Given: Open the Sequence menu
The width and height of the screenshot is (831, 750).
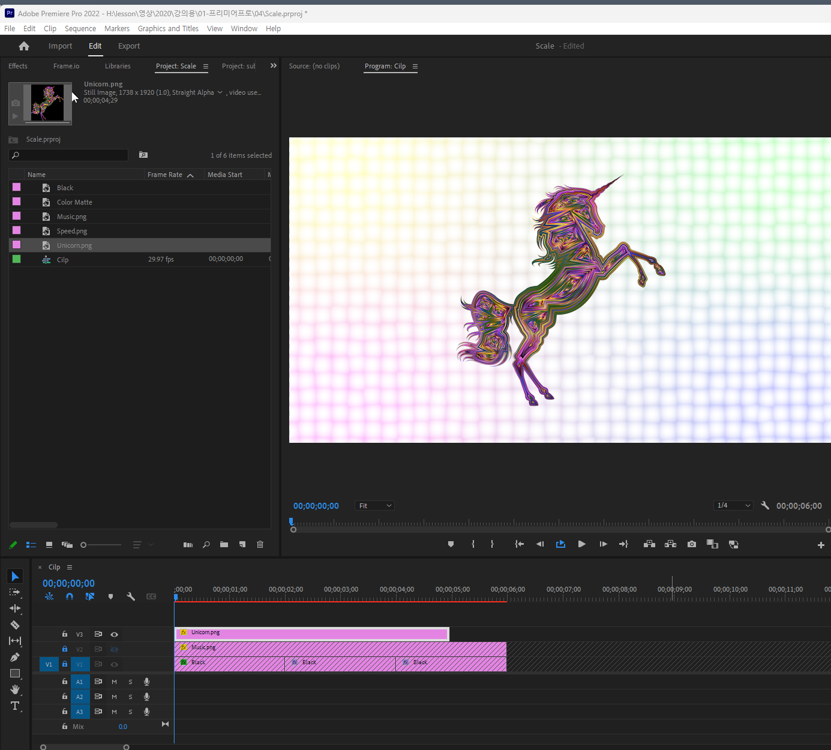Looking at the screenshot, I should click(x=80, y=29).
